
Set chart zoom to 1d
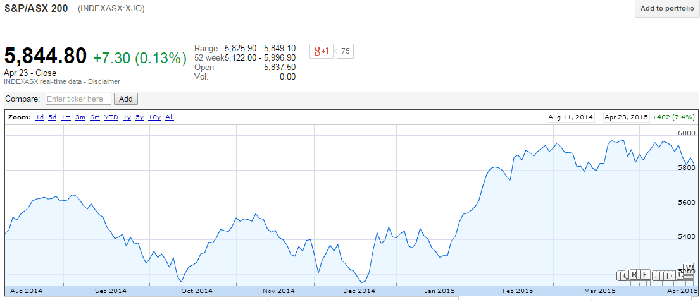tap(39, 117)
